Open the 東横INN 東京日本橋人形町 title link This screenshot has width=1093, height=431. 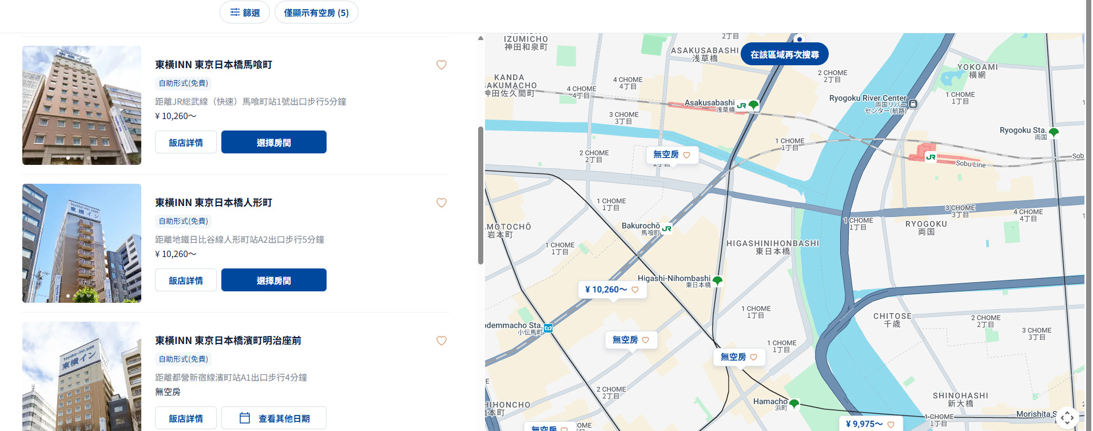pos(213,203)
